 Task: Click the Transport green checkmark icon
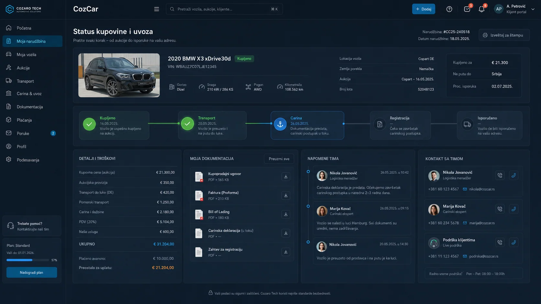pyautogui.click(x=187, y=124)
